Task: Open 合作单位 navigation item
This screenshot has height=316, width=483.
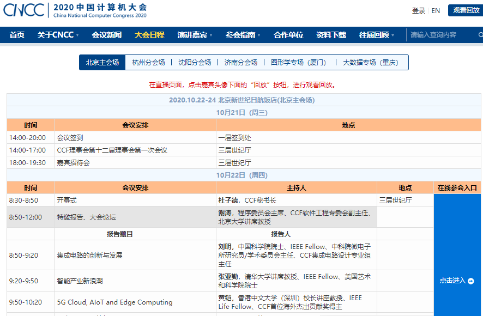Action: pos(288,35)
